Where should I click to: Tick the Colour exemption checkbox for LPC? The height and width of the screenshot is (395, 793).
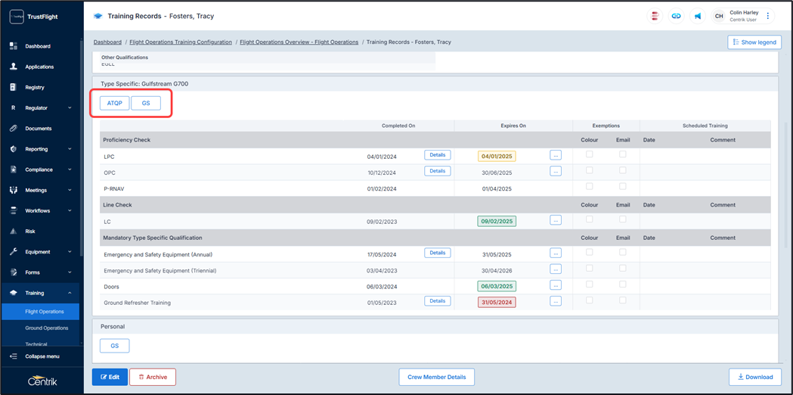590,154
